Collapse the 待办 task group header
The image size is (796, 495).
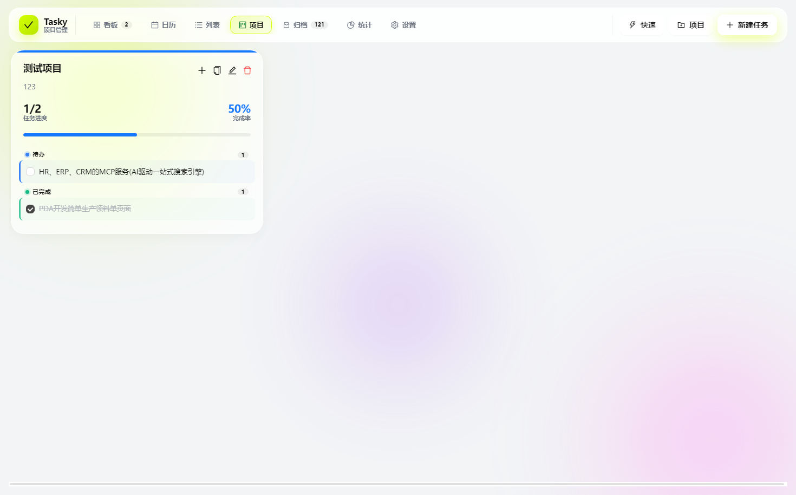point(137,154)
